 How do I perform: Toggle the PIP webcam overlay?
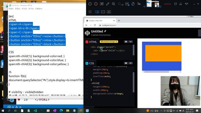(127, 4)
